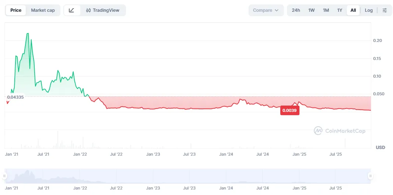The height and width of the screenshot is (195, 393).
Task: Switch to the Price view
Action: click(x=16, y=10)
